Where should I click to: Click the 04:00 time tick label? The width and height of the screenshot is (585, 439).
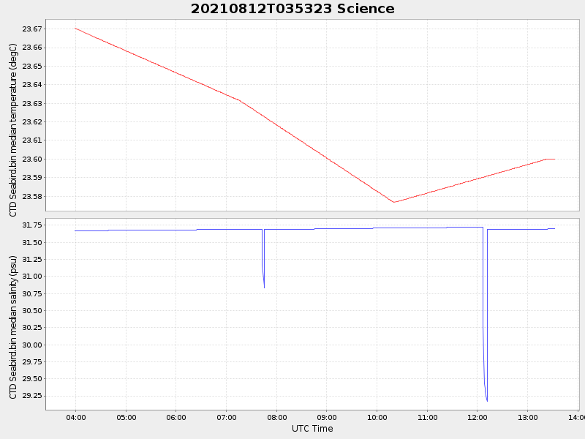(76, 417)
